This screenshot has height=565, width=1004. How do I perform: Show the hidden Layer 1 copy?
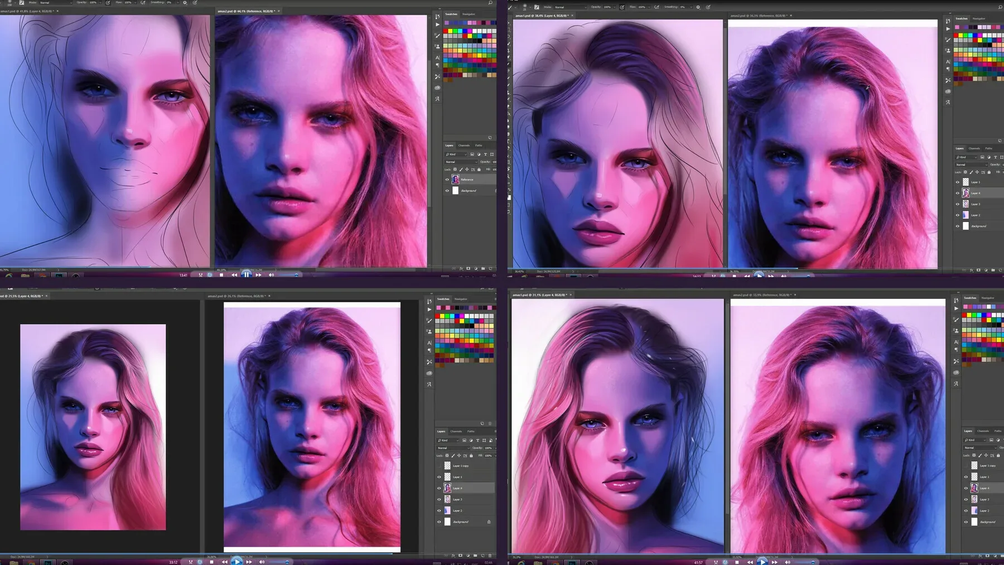coord(439,465)
